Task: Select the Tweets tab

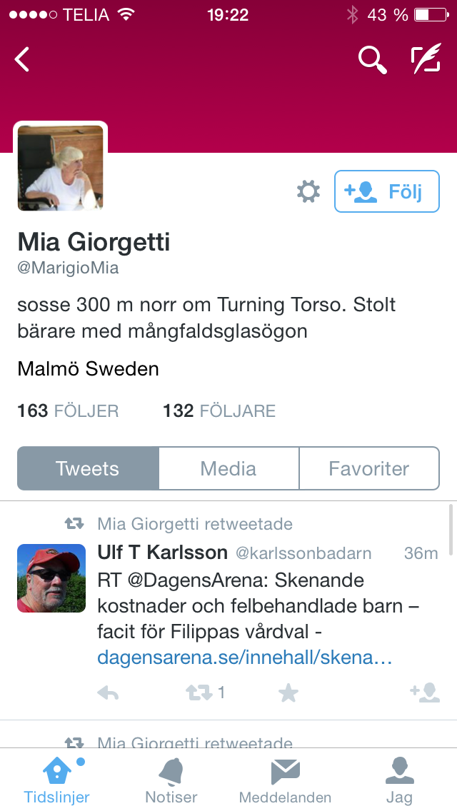Action: (x=88, y=468)
